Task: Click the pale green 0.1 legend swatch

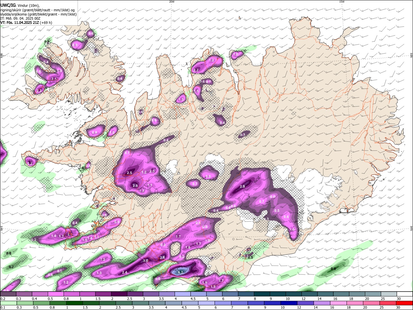Action: point(8,303)
